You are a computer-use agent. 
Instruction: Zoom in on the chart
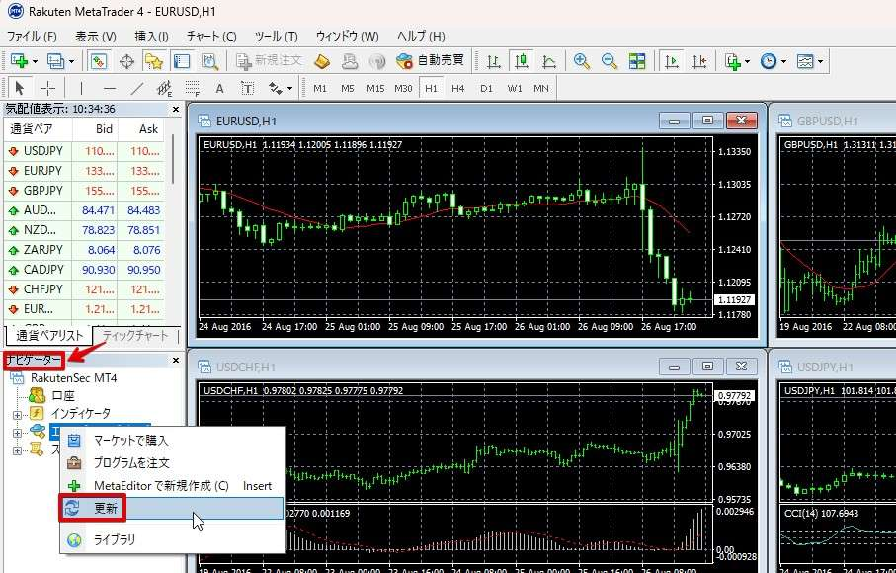click(582, 61)
